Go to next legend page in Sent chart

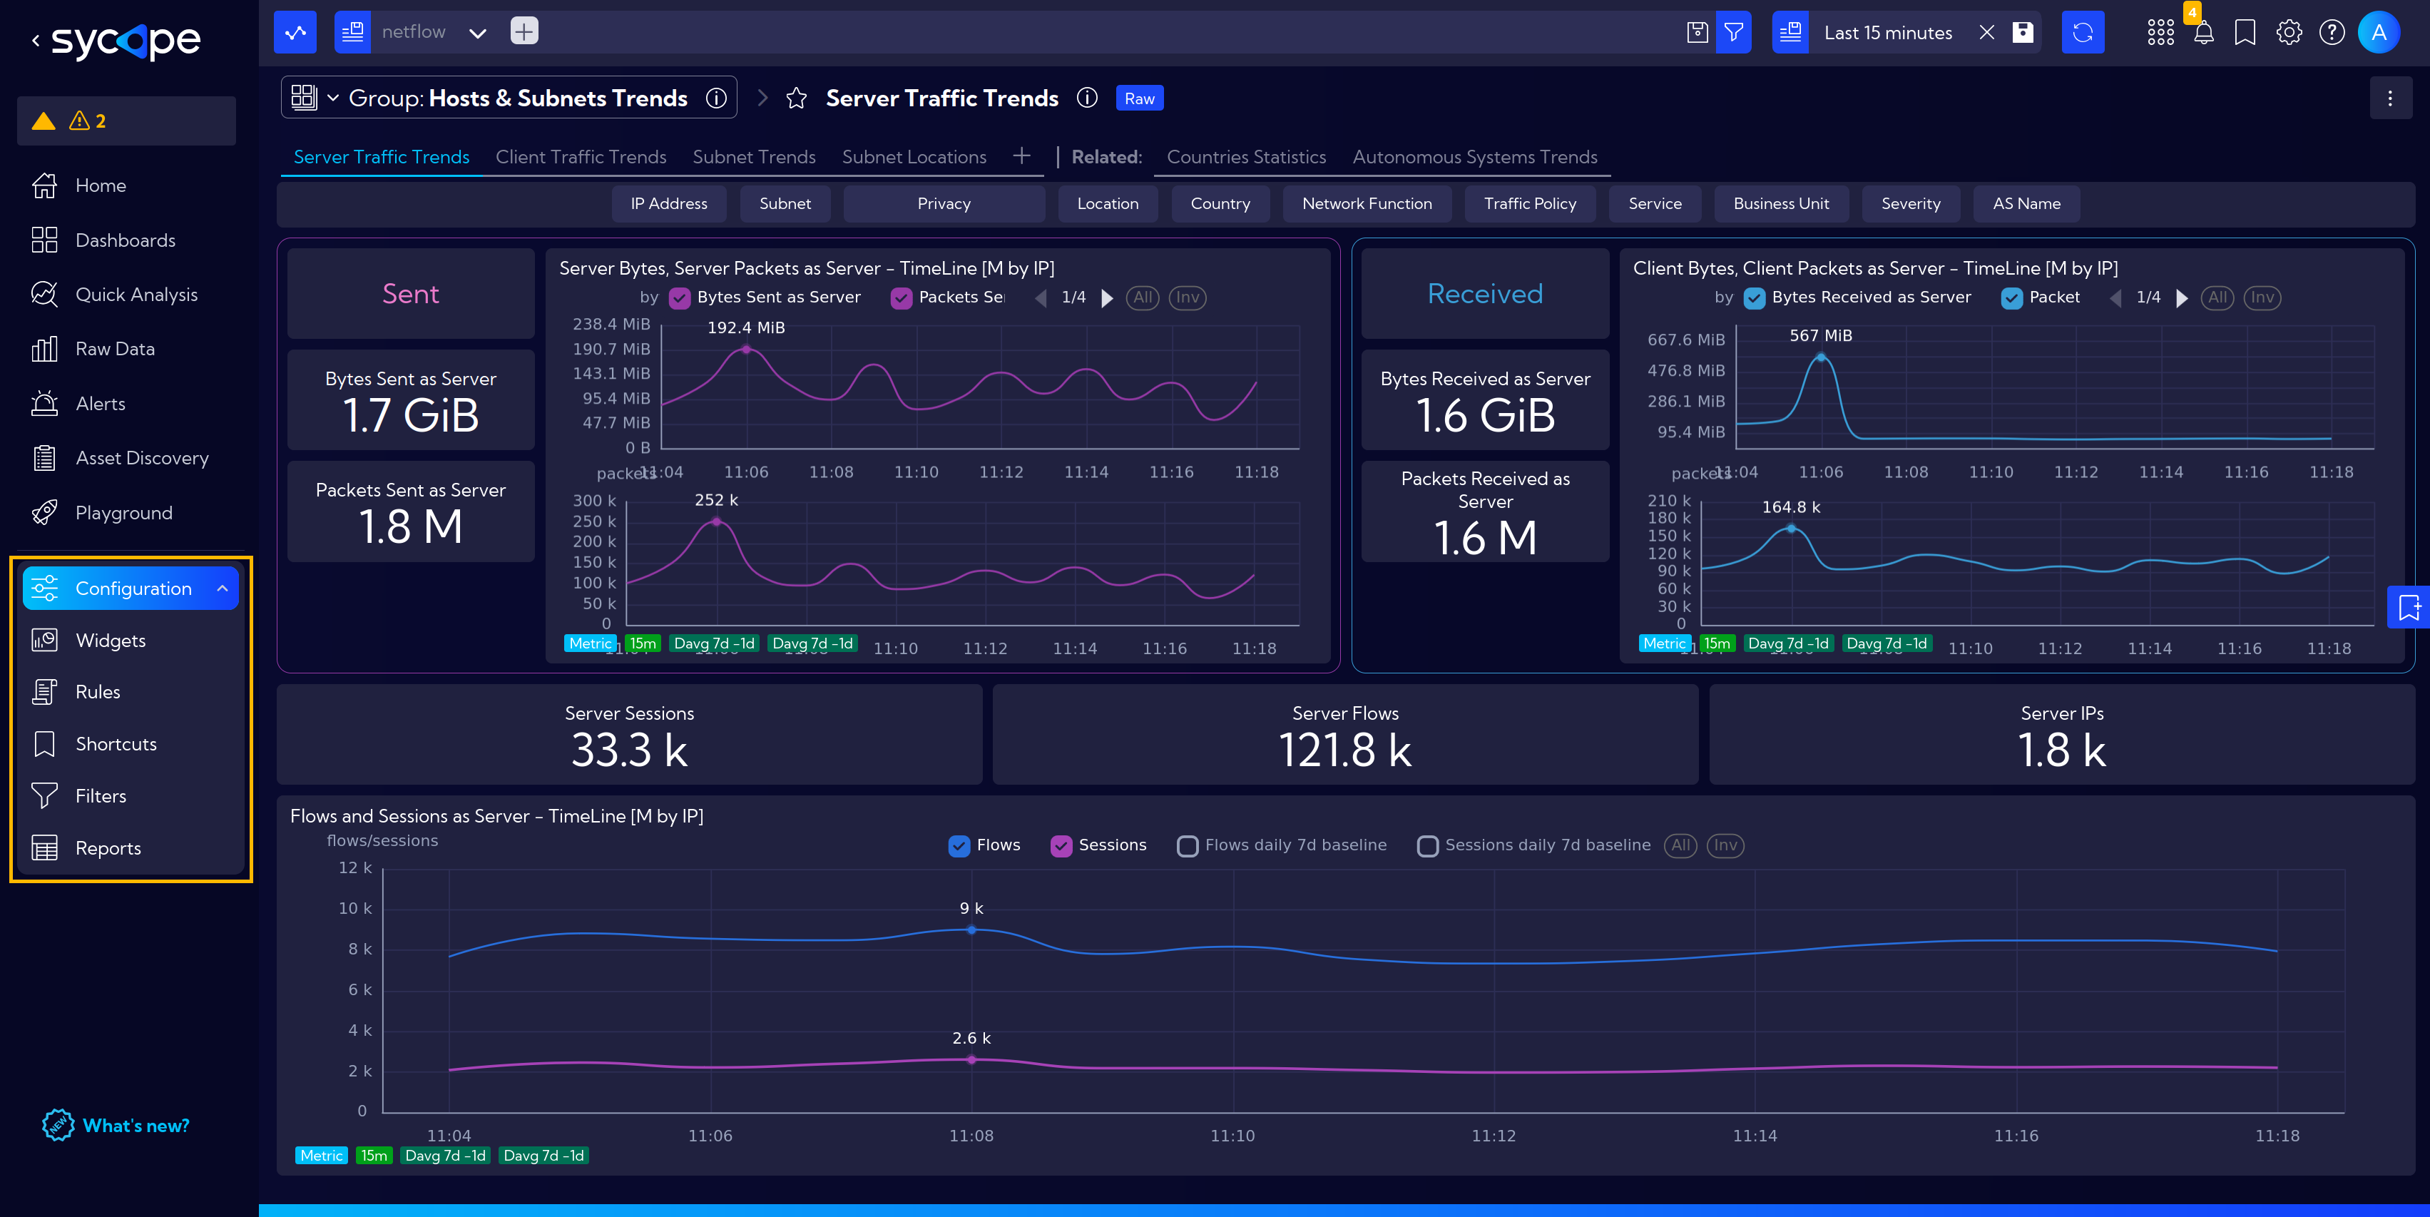tap(1108, 298)
